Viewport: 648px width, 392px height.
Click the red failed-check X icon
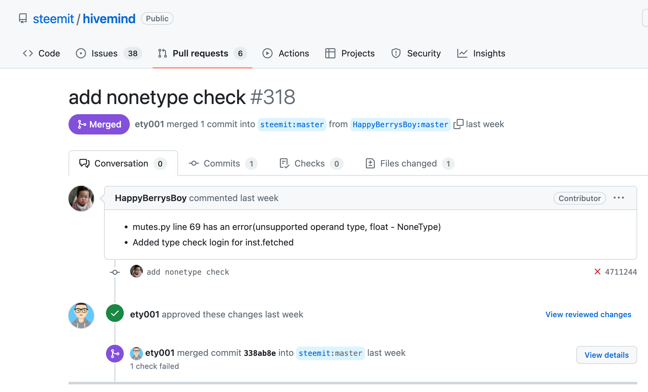[597, 272]
